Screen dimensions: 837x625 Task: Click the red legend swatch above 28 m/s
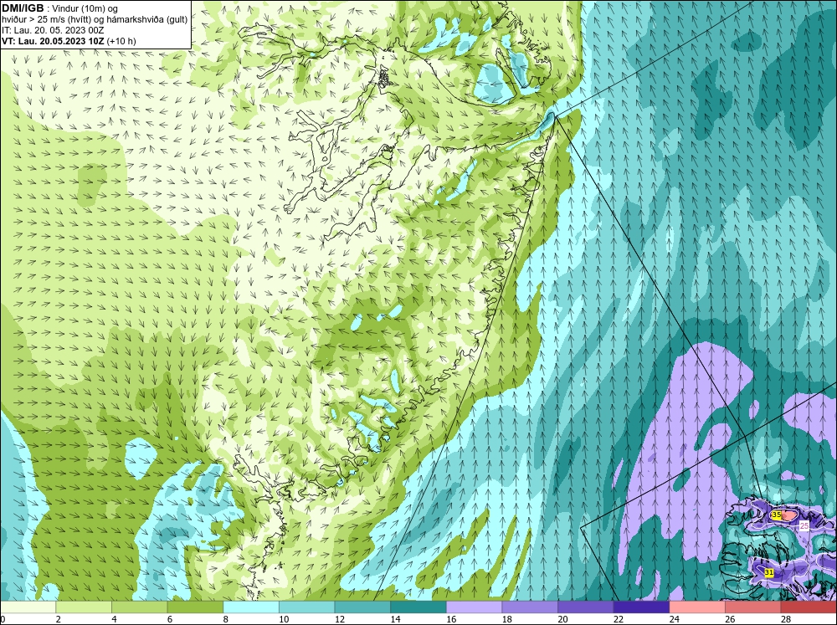(809, 607)
